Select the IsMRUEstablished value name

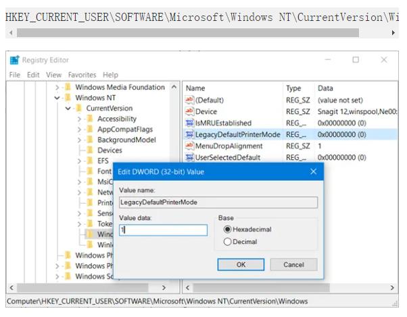point(223,123)
